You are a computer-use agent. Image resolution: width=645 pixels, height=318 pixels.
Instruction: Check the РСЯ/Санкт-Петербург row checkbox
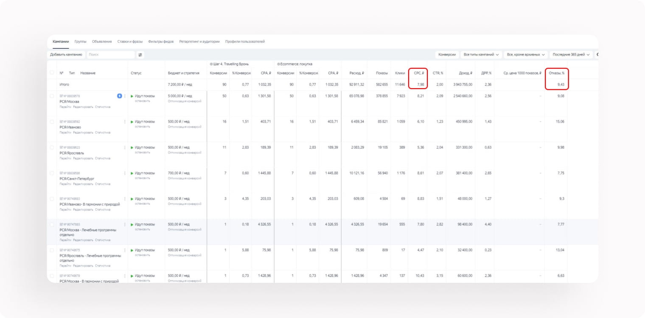[x=52, y=173]
